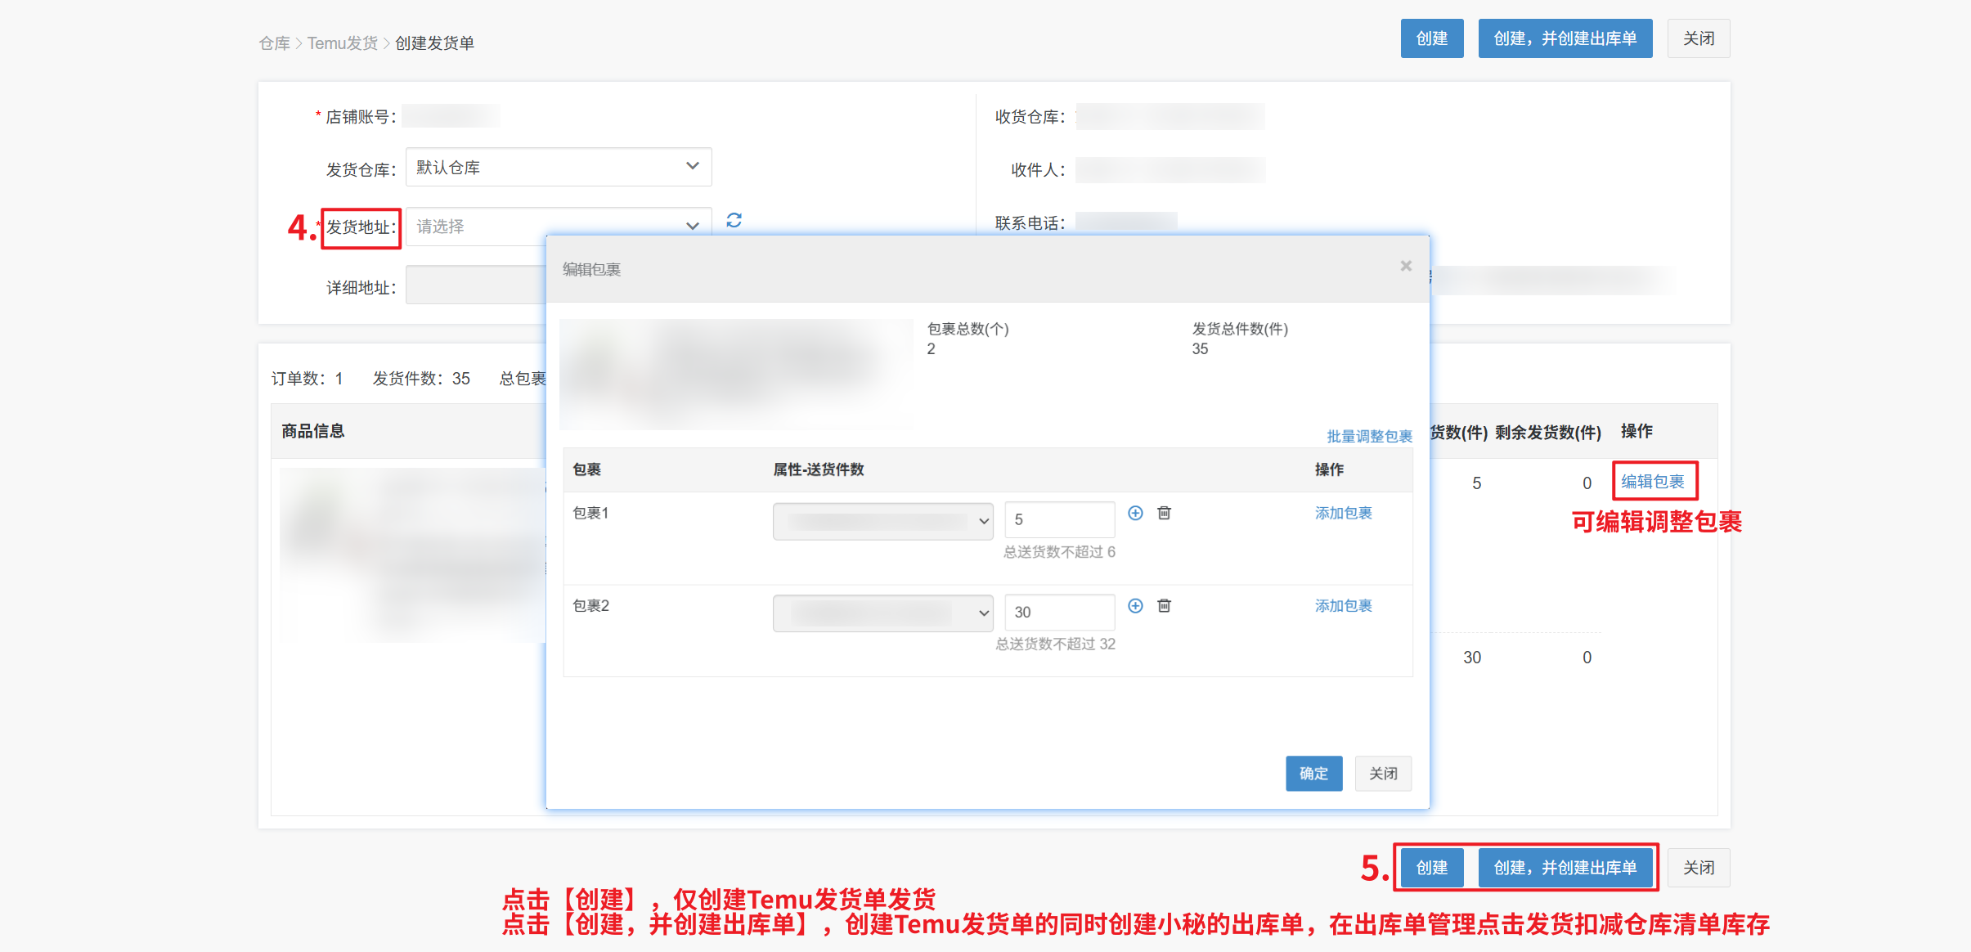Click 添加包裹 link in 包裹1 row
This screenshot has height=952, width=1971.
click(1343, 513)
